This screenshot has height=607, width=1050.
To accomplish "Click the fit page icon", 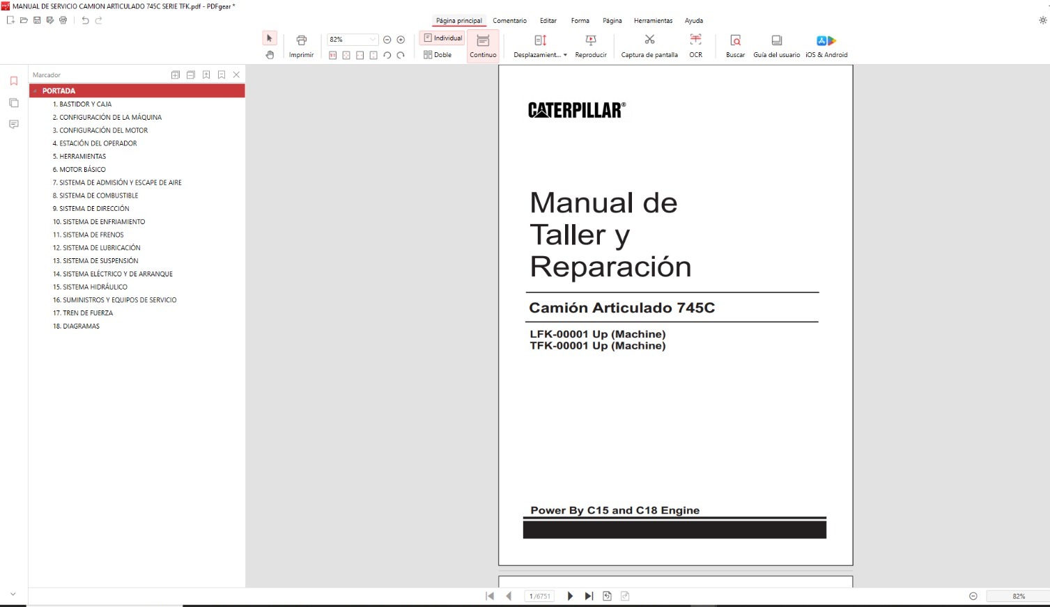I will (x=346, y=55).
